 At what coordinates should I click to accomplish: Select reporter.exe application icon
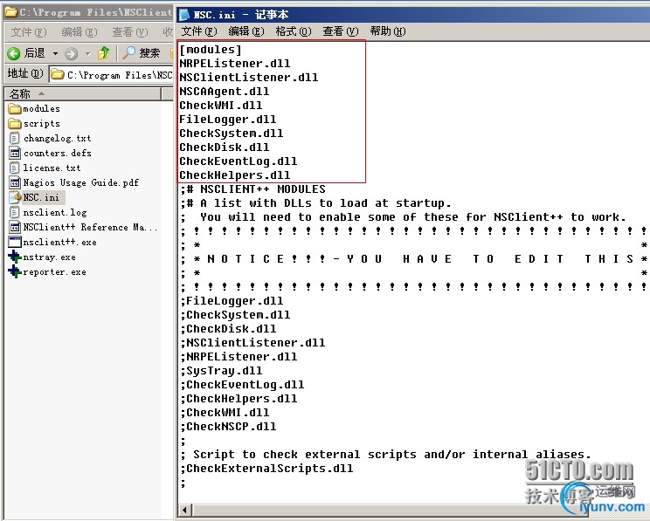tap(15, 271)
